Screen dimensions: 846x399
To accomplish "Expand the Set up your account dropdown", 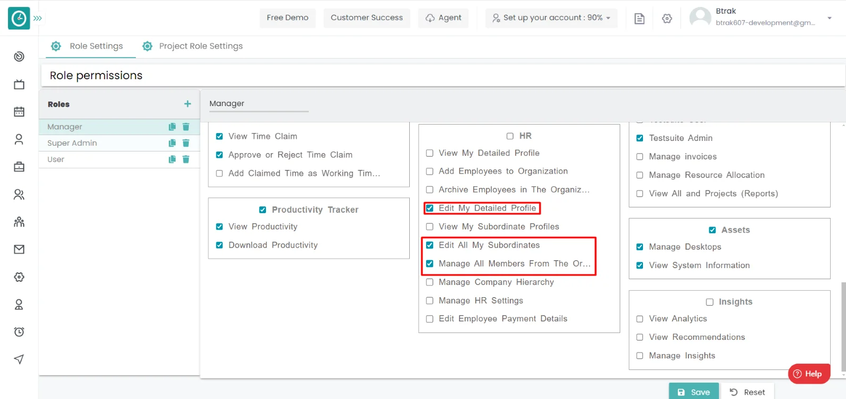I will tap(551, 18).
